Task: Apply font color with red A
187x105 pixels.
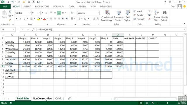Action: (44, 19)
